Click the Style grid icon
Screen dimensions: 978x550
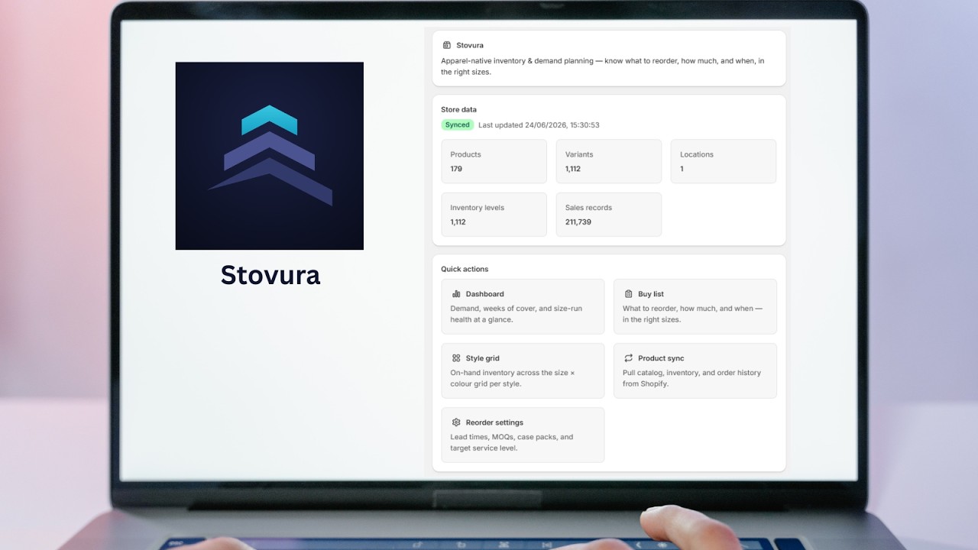(x=456, y=357)
